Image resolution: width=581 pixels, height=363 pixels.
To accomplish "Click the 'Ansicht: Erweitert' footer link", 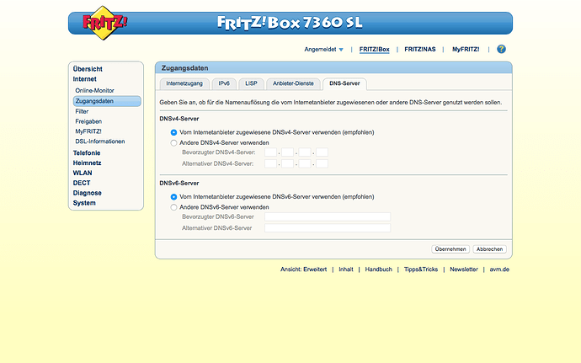I will point(303,270).
